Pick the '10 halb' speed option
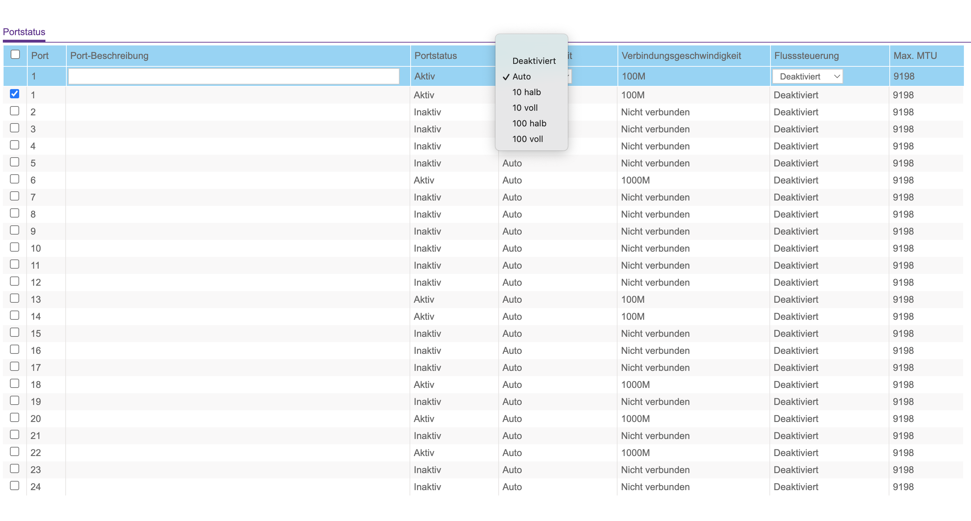This screenshot has height=521, width=971. click(526, 92)
